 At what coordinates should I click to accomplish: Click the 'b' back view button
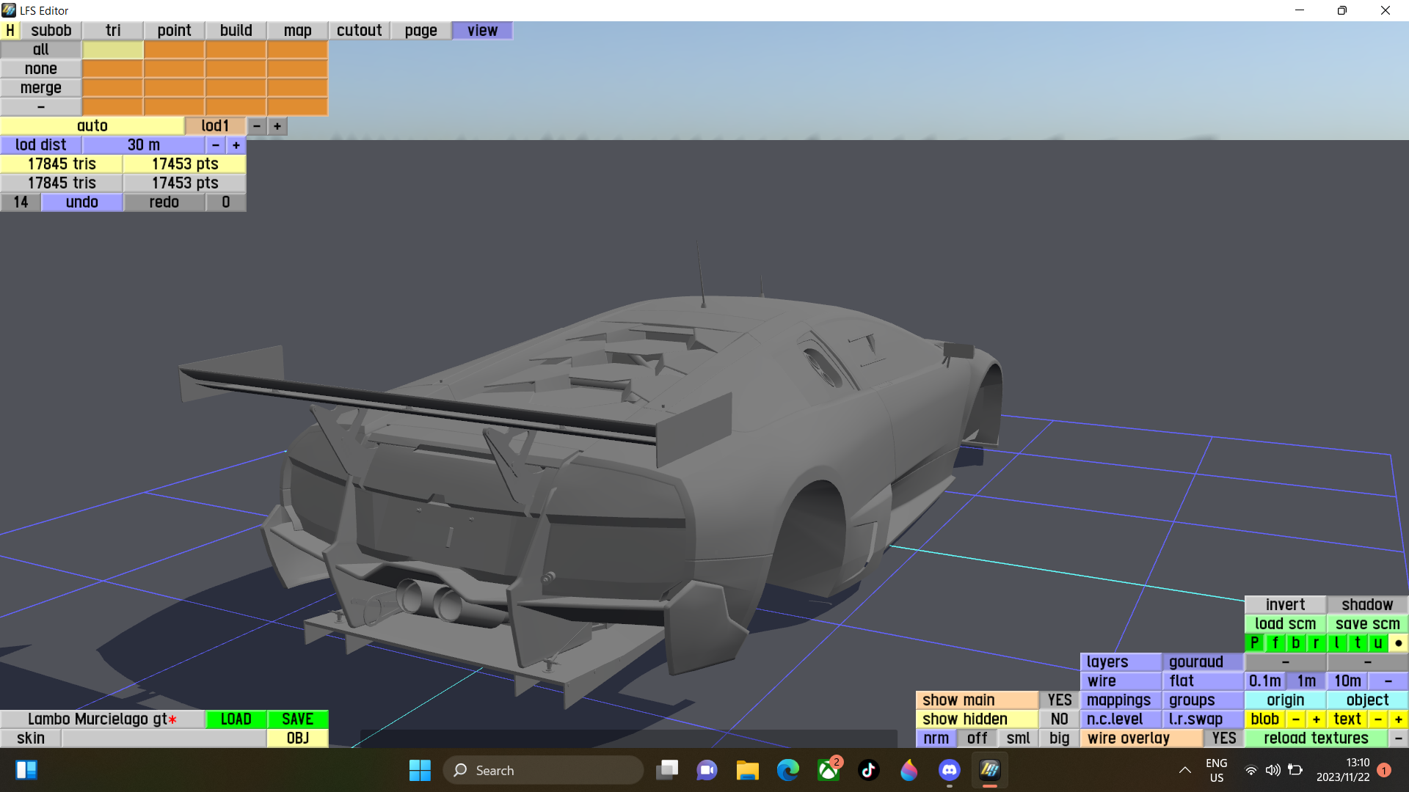click(1296, 643)
